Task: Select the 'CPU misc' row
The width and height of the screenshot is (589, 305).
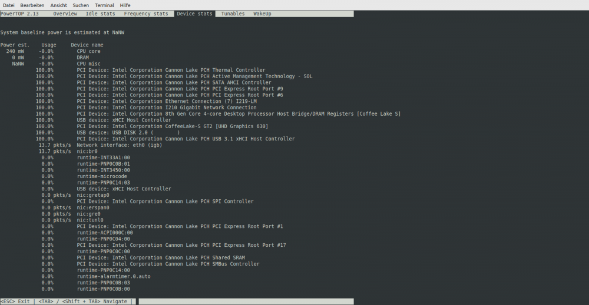Action: 57,63
